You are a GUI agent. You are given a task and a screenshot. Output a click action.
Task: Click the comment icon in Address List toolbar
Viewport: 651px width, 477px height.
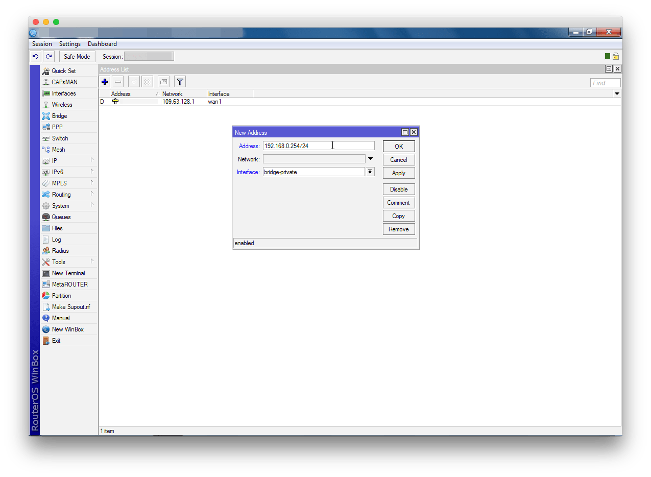[x=163, y=82]
